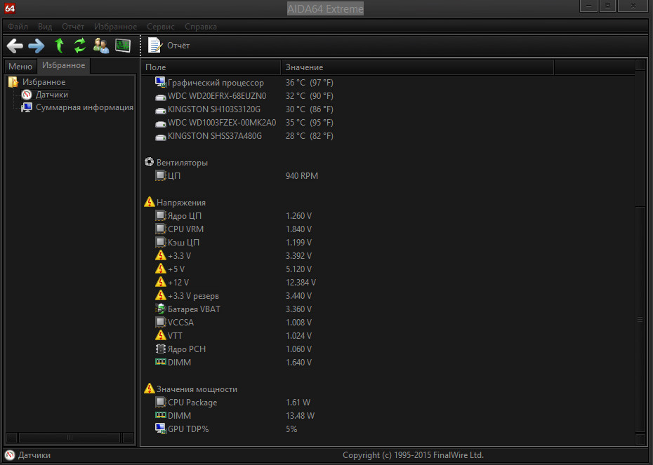Click the Батарея VBAT battery icon
Image resolution: width=653 pixels, height=465 pixels.
(160, 309)
